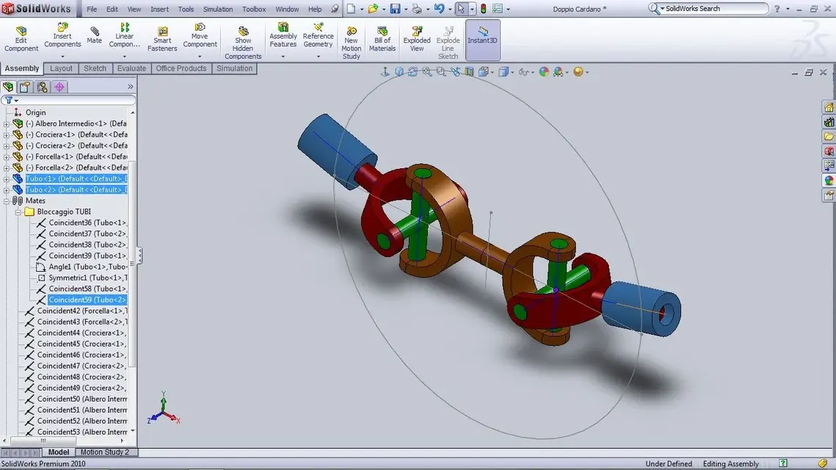Open the Toolbox menu

(254, 9)
